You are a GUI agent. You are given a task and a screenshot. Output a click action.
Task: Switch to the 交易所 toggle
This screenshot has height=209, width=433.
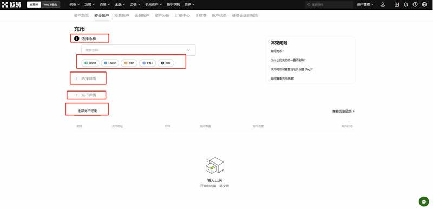tap(34, 5)
